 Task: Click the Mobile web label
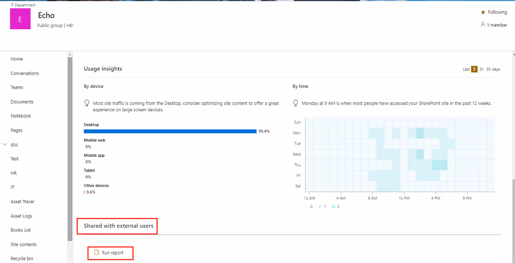point(94,140)
